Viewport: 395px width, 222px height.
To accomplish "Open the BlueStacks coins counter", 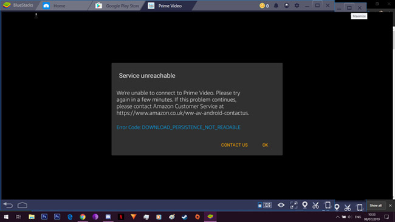I will pyautogui.click(x=264, y=5).
